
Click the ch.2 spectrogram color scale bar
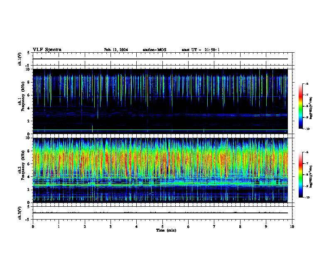301,175
